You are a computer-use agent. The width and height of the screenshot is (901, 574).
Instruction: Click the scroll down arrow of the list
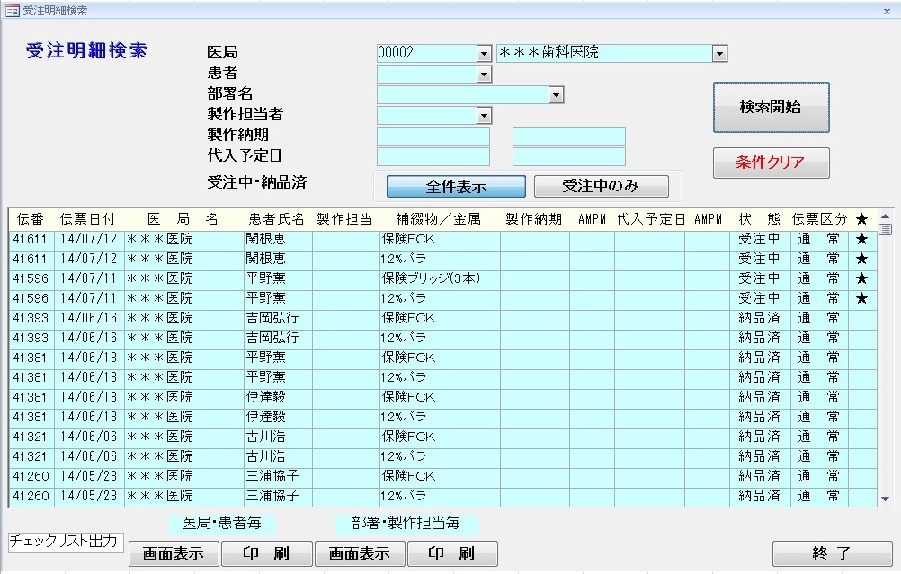tap(885, 499)
